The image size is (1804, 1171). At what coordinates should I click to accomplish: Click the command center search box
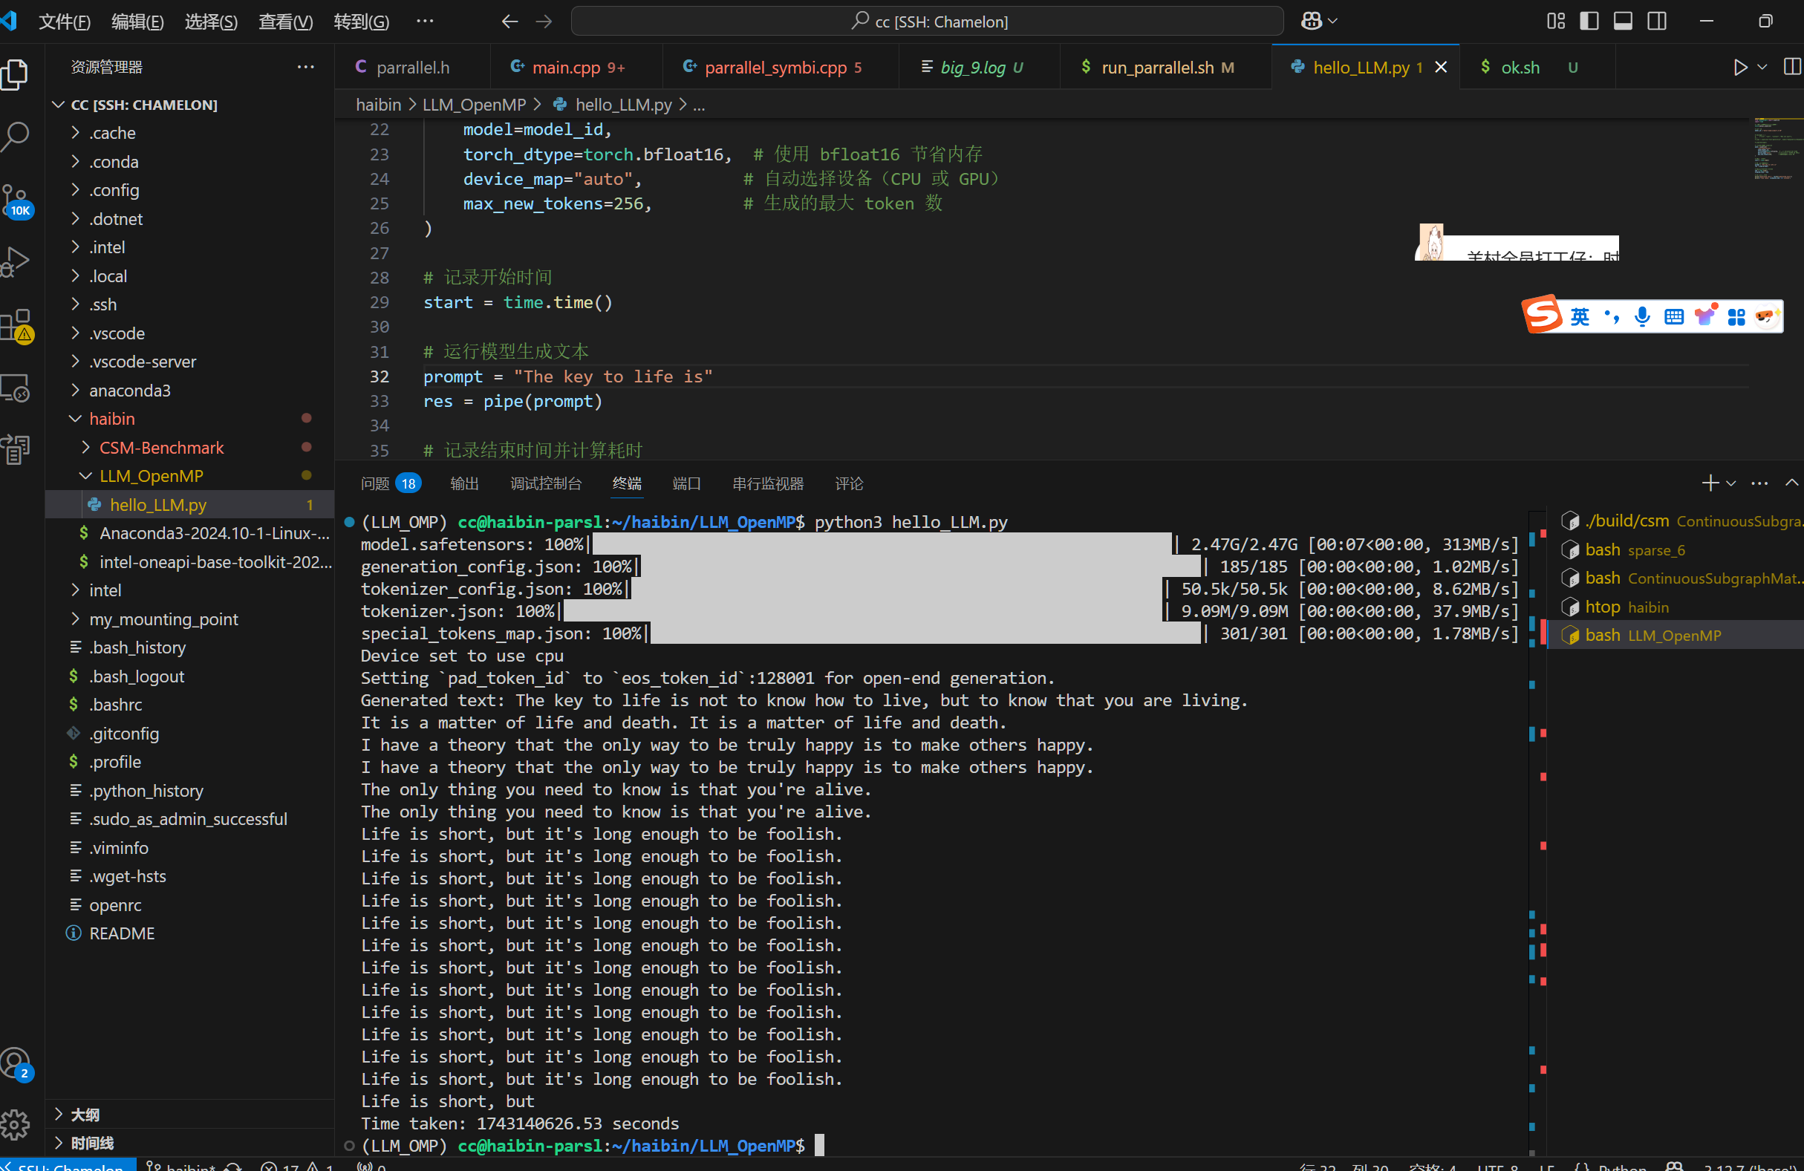[x=926, y=22]
